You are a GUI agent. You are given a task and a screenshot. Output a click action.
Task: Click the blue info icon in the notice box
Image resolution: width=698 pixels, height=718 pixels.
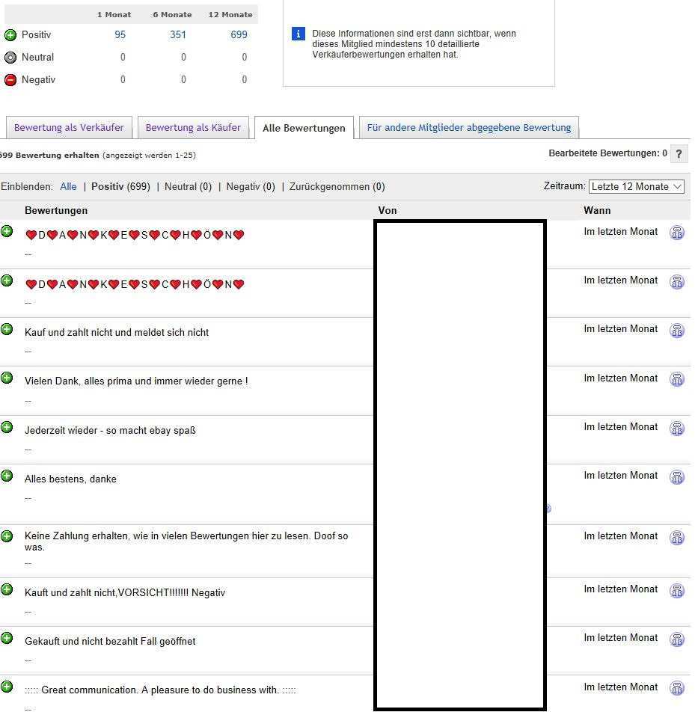pos(298,34)
